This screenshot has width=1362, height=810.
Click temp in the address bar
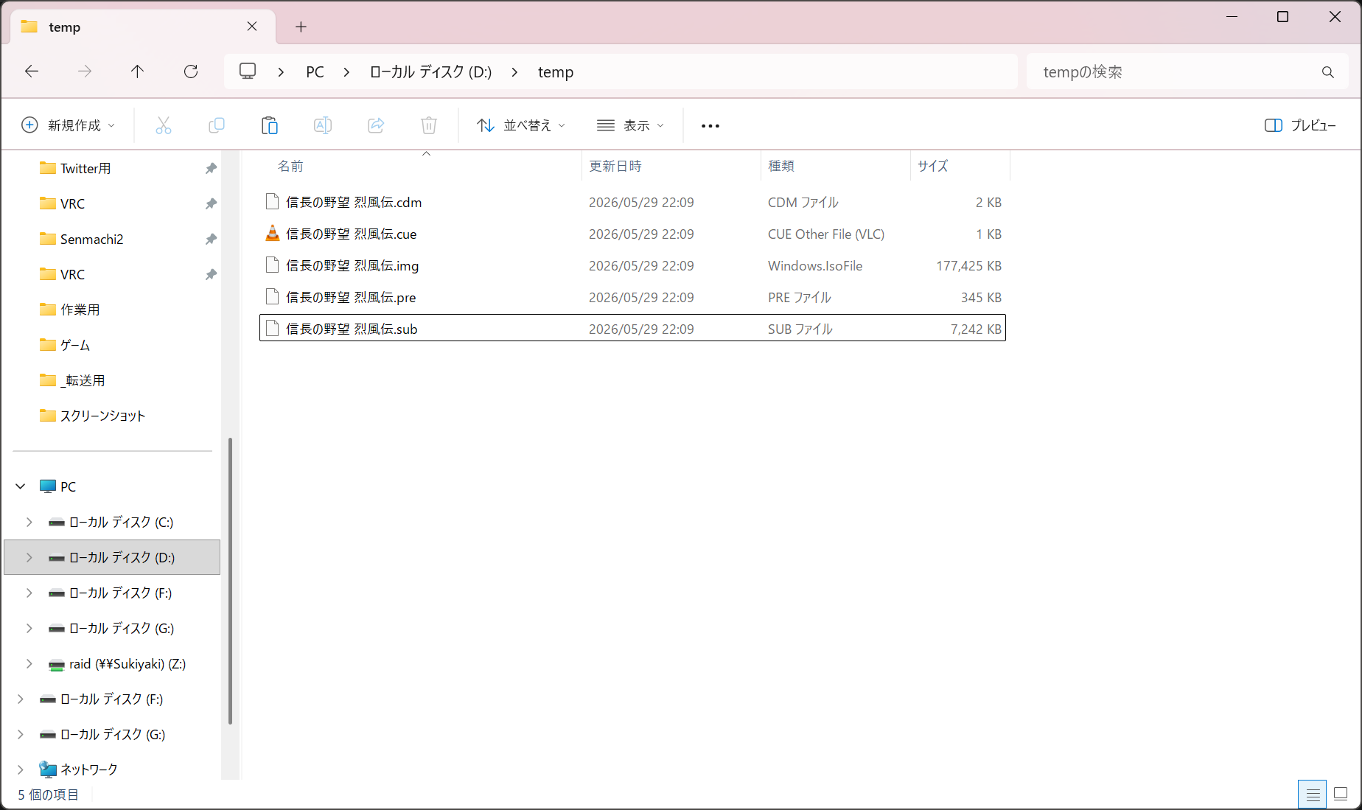[556, 72]
